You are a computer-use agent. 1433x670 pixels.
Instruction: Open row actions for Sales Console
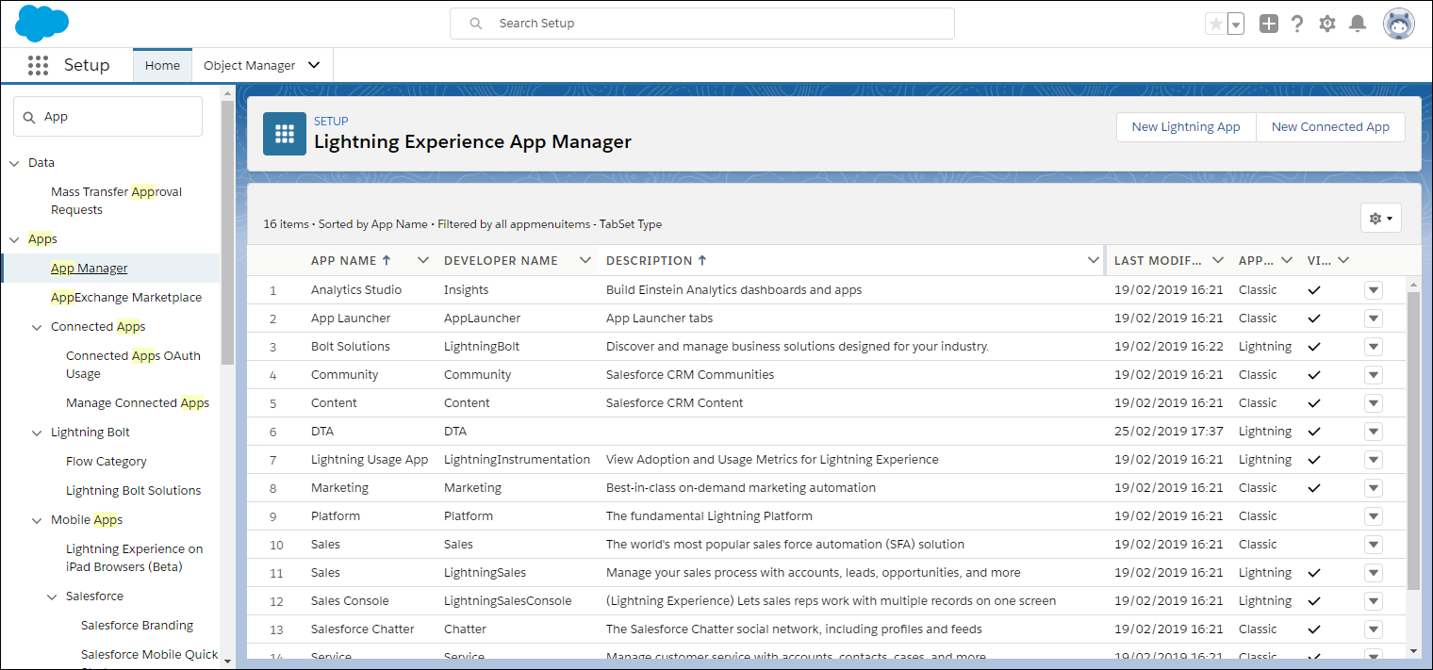pos(1374,601)
